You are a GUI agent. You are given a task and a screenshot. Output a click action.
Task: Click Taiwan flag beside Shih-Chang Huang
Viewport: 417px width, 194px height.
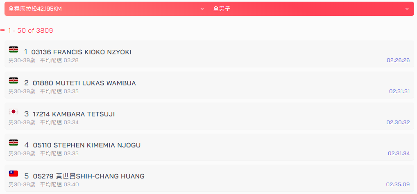coord(13,174)
